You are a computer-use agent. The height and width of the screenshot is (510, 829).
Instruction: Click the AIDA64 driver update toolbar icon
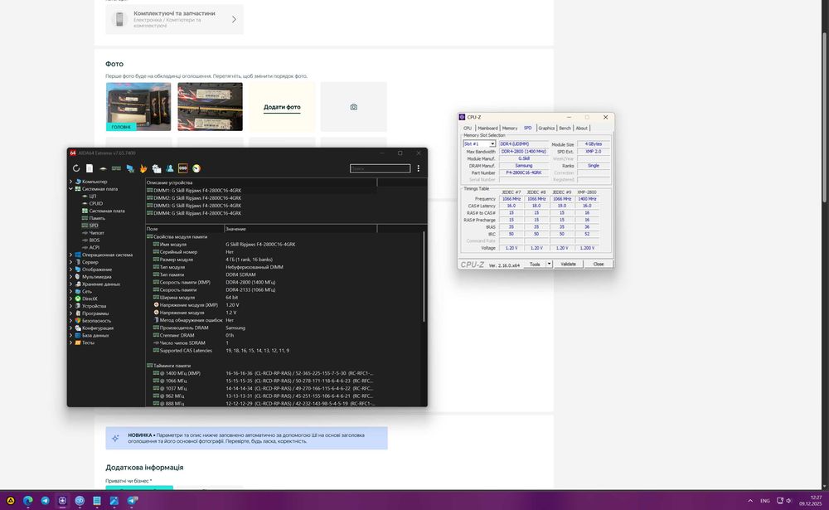(157, 168)
